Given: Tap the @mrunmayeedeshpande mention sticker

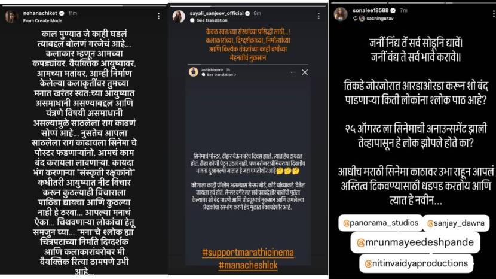Looking at the screenshot, I should coord(415,243).
